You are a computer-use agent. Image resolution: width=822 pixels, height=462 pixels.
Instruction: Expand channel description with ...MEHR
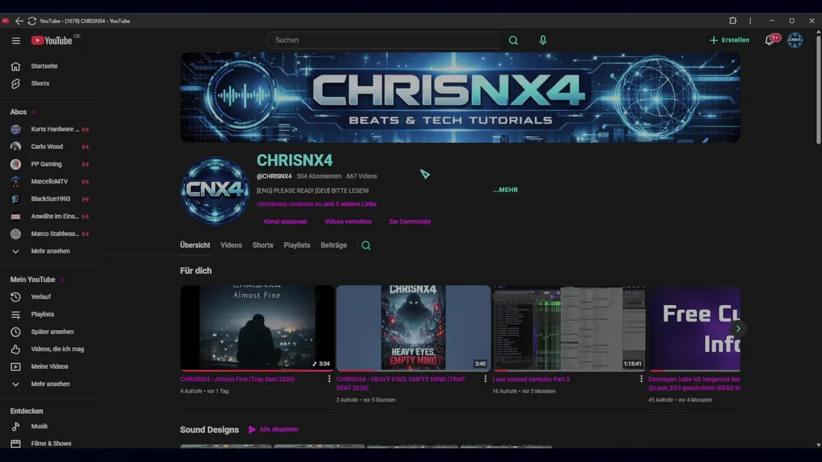point(505,190)
